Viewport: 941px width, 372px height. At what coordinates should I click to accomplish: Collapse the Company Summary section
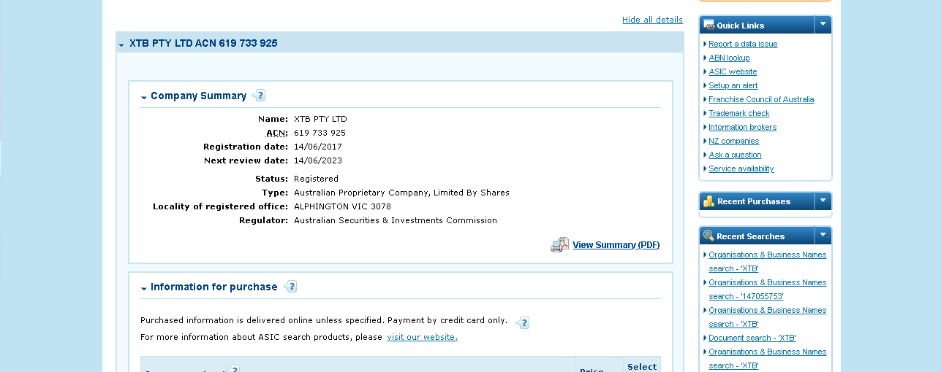point(144,97)
